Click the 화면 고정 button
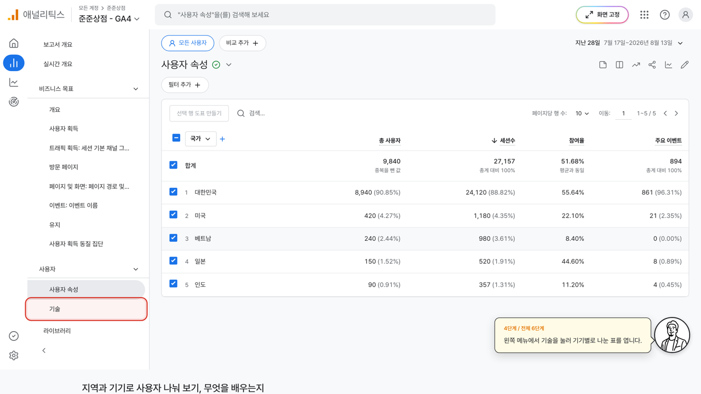The image size is (701, 394). click(x=602, y=15)
